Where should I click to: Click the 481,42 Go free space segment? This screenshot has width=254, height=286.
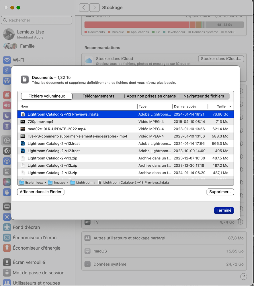coord(224,25)
